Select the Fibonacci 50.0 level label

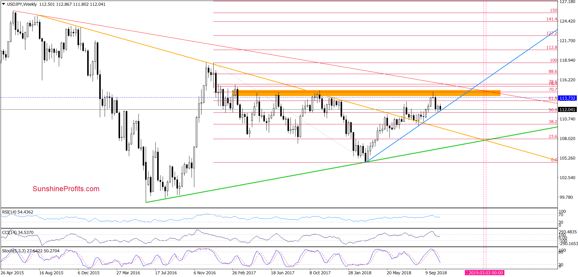(553, 110)
